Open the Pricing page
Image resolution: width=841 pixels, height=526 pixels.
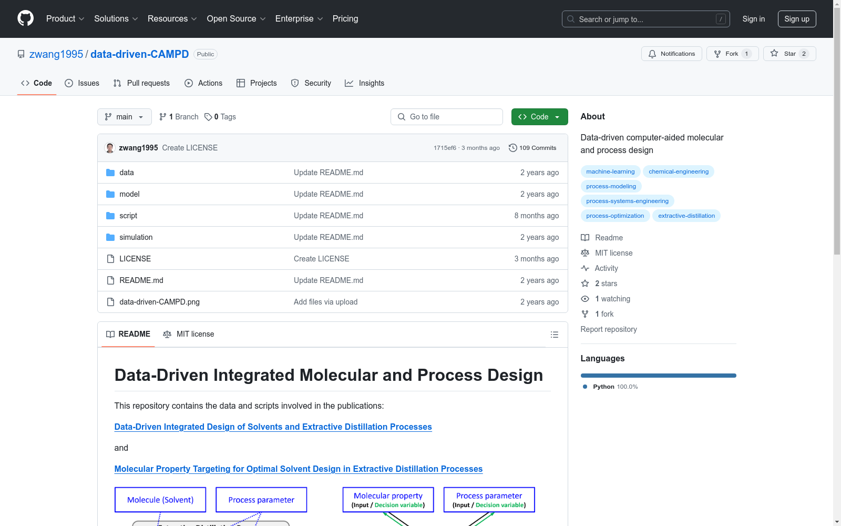345,18
